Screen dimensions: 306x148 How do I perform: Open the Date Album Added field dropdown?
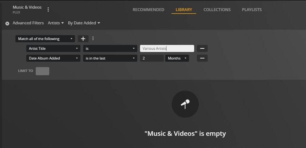pyautogui.click(x=53, y=58)
